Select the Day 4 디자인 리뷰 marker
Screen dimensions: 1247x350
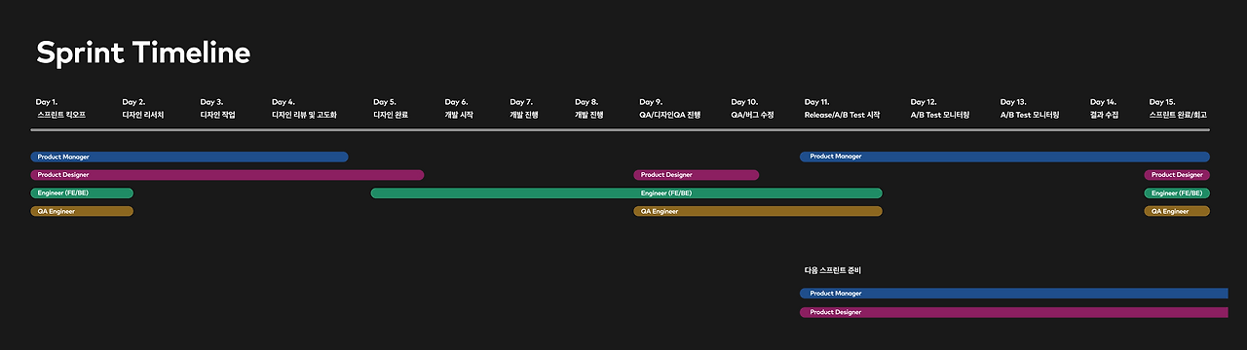coord(305,108)
